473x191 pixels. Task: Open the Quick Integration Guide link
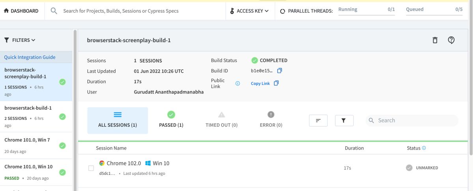[x=30, y=57]
